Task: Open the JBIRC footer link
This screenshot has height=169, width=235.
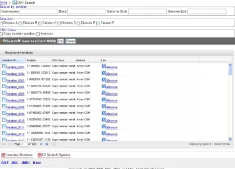Action: (25, 163)
